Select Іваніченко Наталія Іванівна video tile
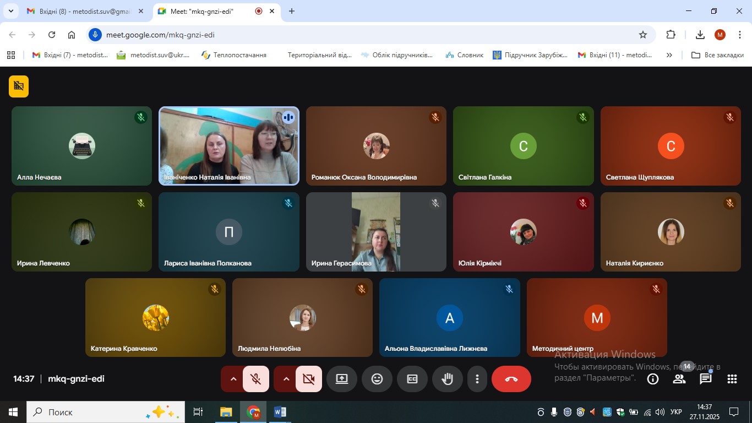The image size is (752, 423). point(228,146)
